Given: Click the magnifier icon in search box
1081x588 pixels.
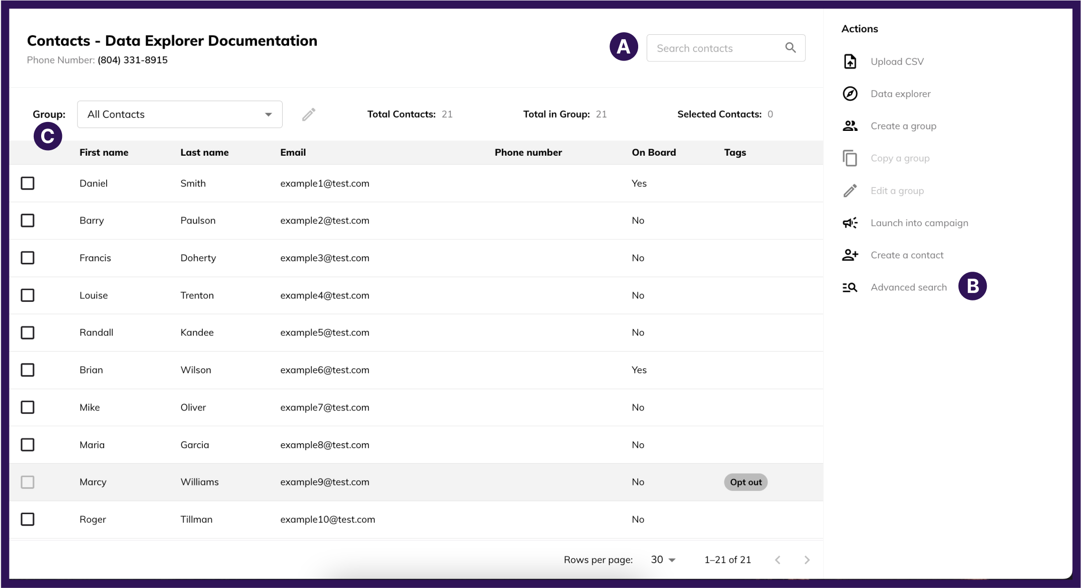Looking at the screenshot, I should click(790, 48).
